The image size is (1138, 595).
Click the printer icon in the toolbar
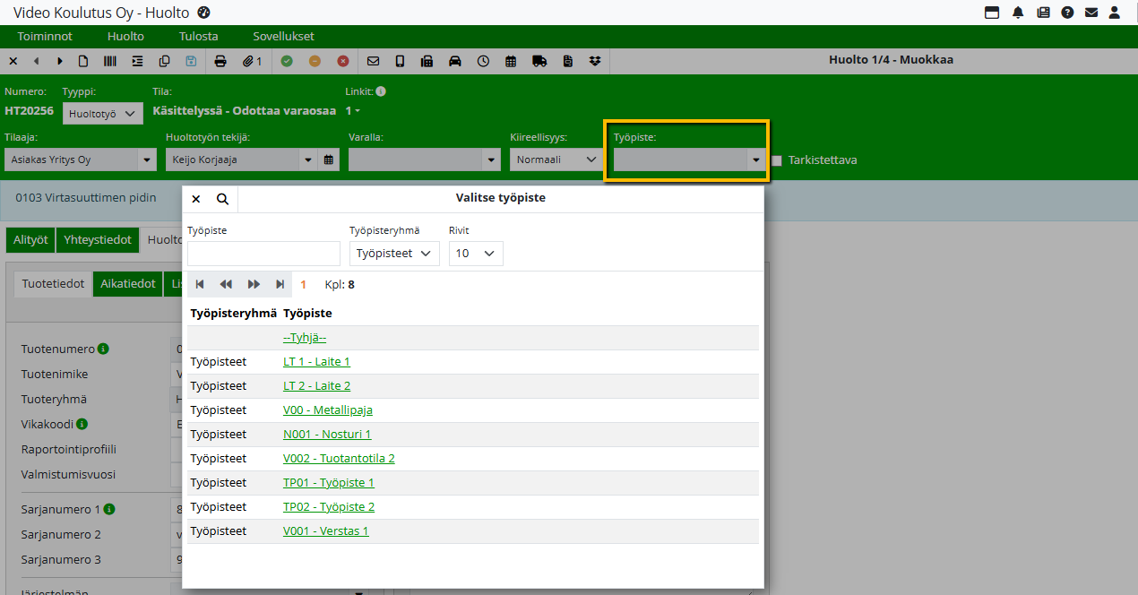pos(220,61)
